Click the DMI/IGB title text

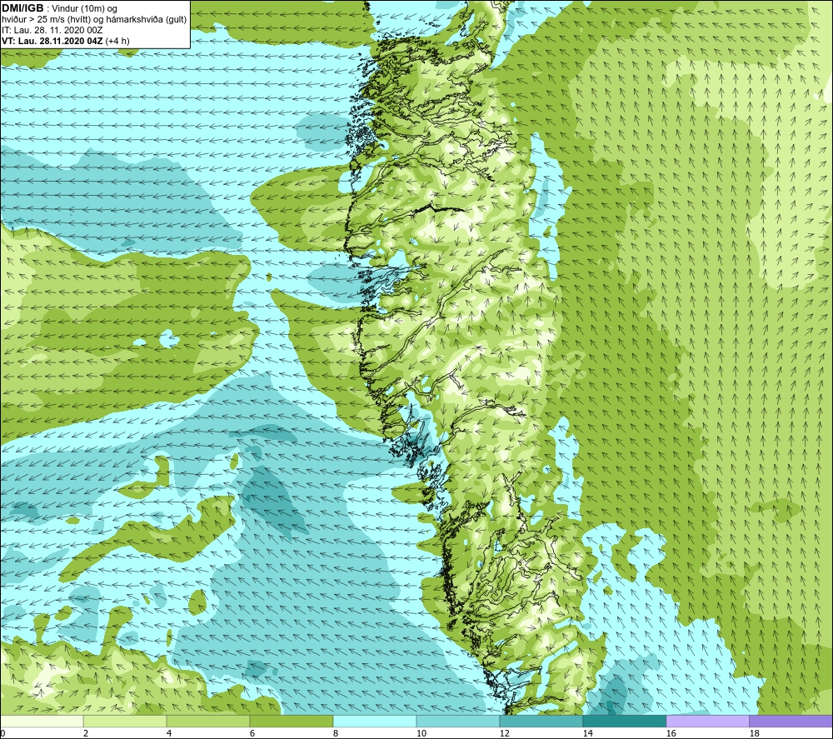click(22, 8)
